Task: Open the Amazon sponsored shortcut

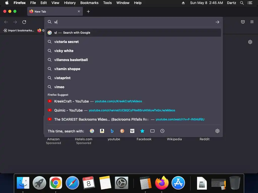Action: click(x=53, y=141)
